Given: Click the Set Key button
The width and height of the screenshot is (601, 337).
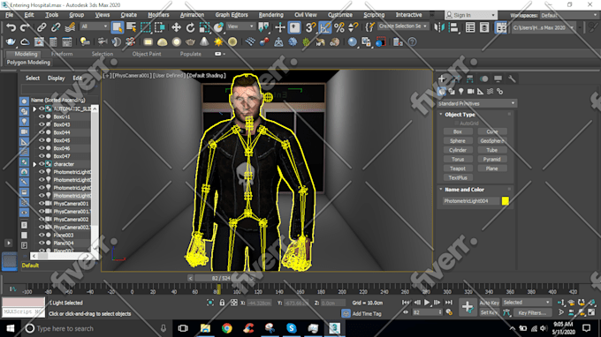Looking at the screenshot, I should click(489, 312).
